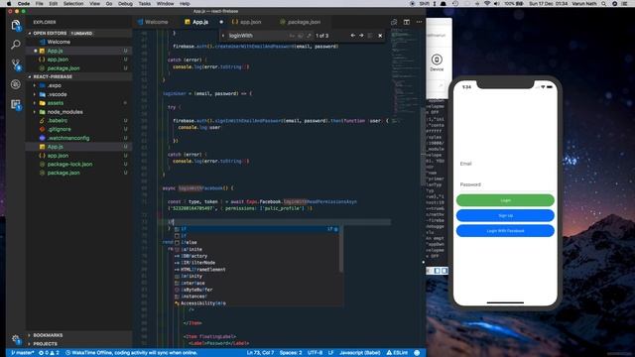Open the Source Control view
The width and height of the screenshot is (635, 357).
coord(16,64)
